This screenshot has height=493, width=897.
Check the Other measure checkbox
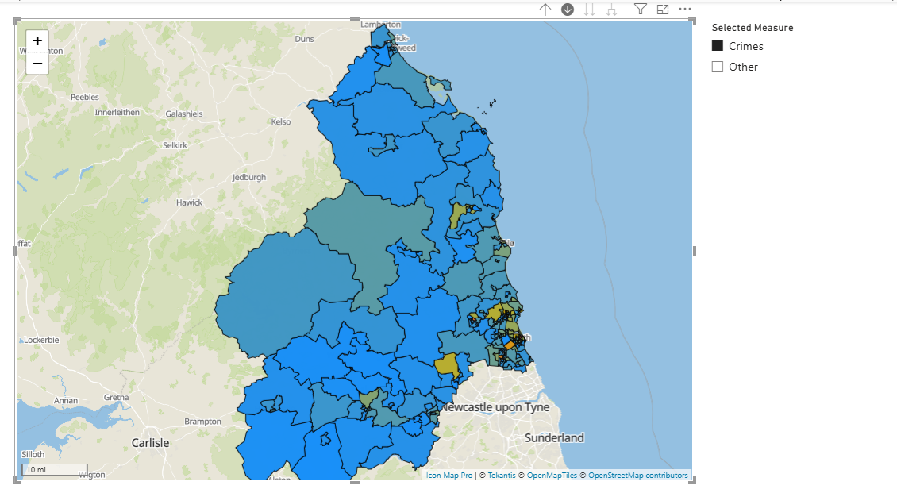point(718,67)
